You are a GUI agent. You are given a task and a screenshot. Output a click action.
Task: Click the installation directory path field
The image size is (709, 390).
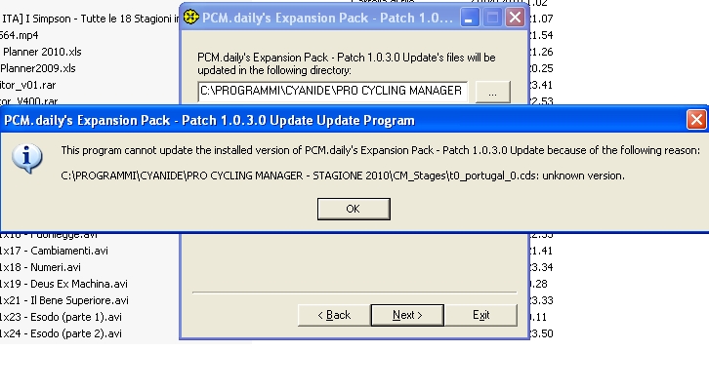coord(332,91)
